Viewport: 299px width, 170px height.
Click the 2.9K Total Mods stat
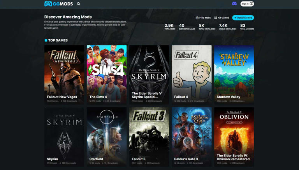170,27
